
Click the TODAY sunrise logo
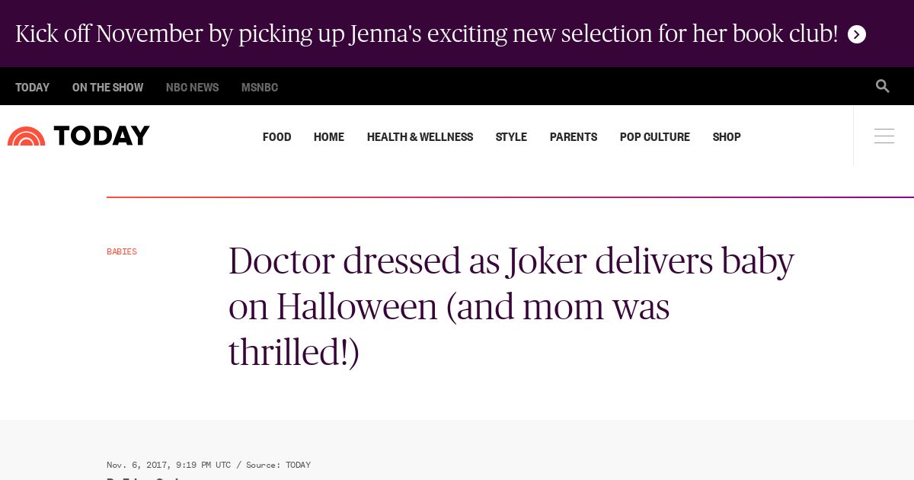(27, 136)
